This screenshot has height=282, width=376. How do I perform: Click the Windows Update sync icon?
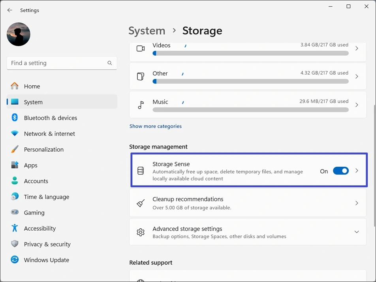coord(15,260)
